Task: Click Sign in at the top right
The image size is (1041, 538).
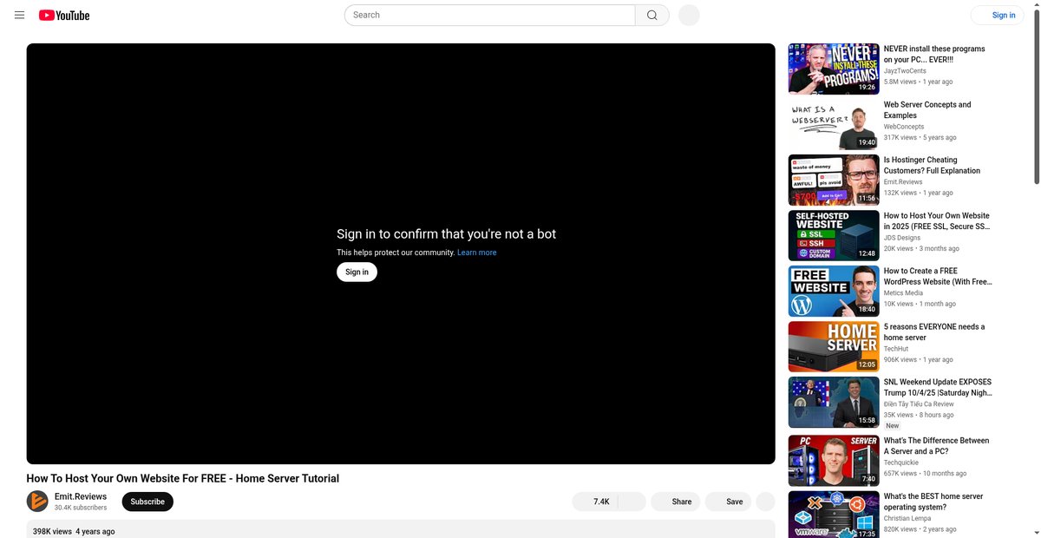Action: 998,15
